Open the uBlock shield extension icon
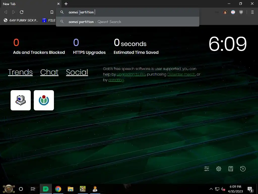 point(241,12)
